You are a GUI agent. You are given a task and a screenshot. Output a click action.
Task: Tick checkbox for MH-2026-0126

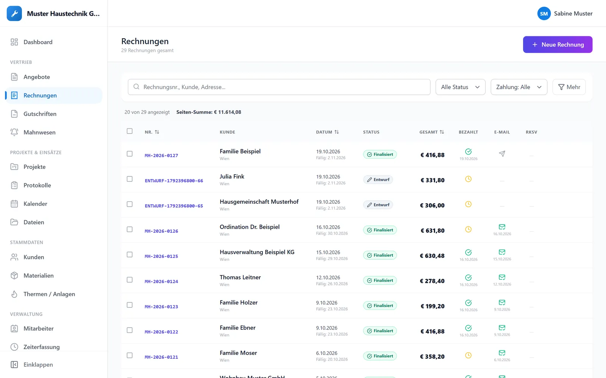130,229
